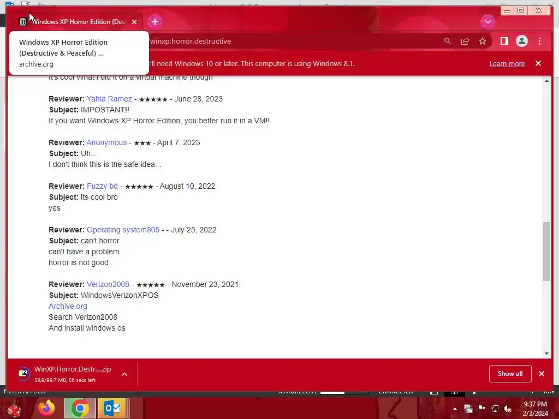Click the five stars in Yahia Ramez review
Viewport: 559px width, 419px height.
[x=153, y=99]
